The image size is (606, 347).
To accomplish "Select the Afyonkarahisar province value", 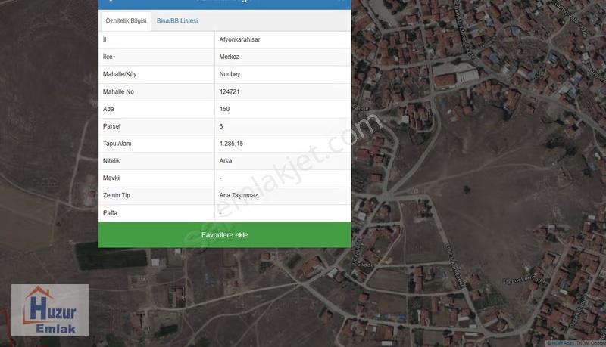I will click(x=239, y=39).
